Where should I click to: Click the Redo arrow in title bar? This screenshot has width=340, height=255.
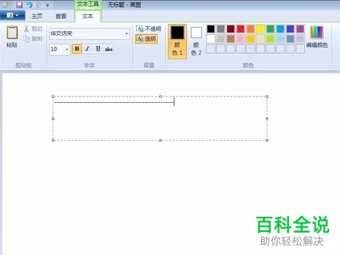tap(39, 5)
